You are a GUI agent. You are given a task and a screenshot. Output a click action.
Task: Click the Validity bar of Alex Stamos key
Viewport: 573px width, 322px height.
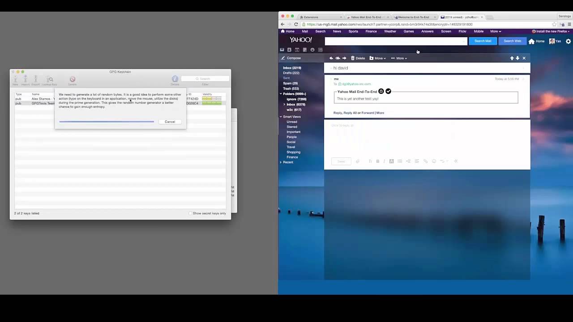coord(211,99)
